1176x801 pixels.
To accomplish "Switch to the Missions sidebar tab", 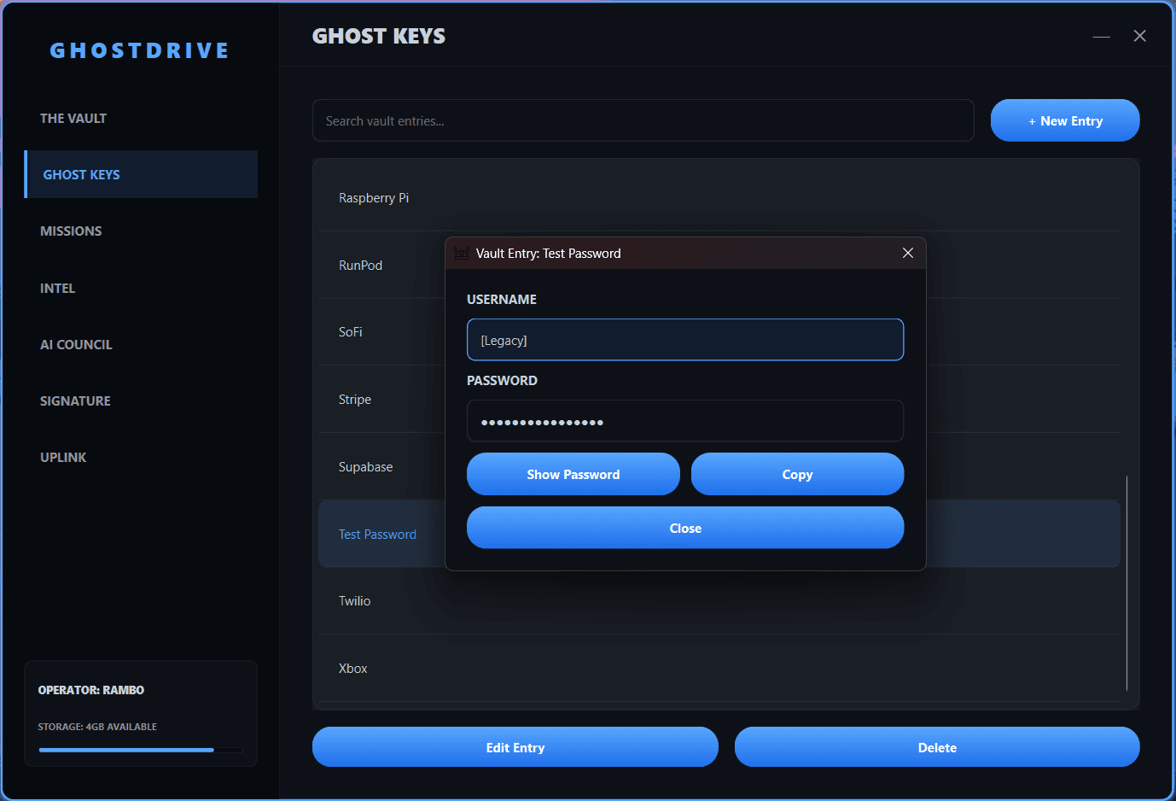I will (x=71, y=231).
